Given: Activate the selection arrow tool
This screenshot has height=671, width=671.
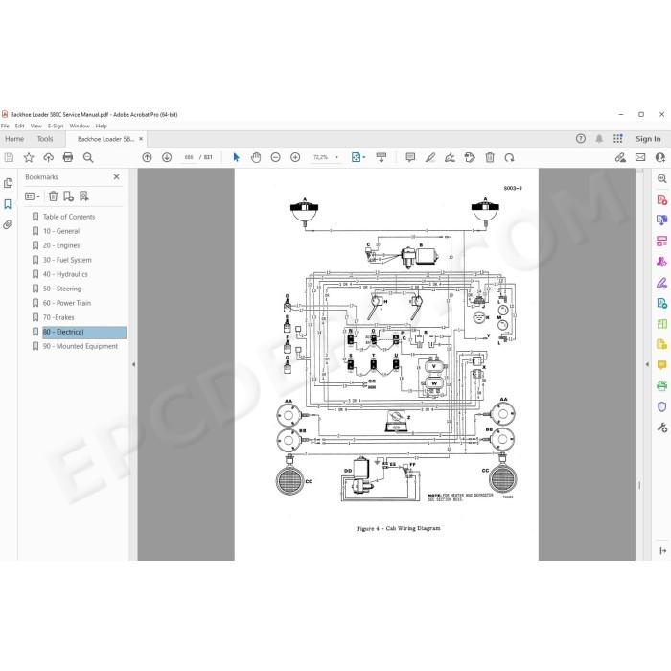Looking at the screenshot, I should 236,157.
